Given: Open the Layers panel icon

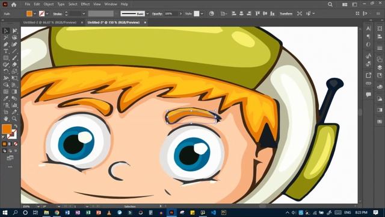Looking at the screenshot, I should [380, 68].
